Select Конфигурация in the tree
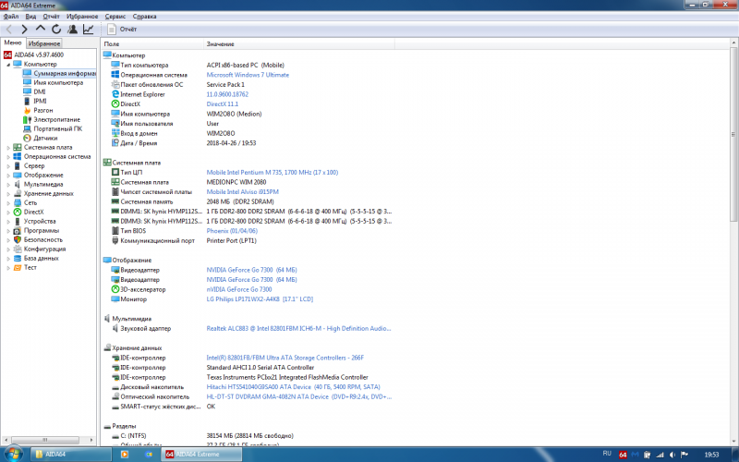This screenshot has height=462, width=739. coord(44,249)
